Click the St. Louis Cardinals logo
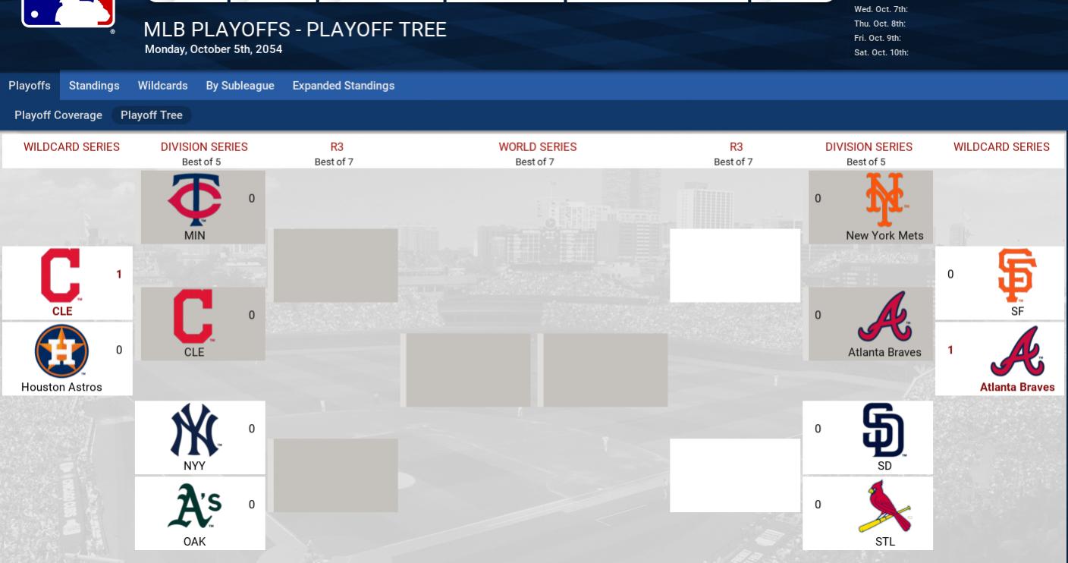Viewport: 1068px width, 563px height. pos(884,506)
